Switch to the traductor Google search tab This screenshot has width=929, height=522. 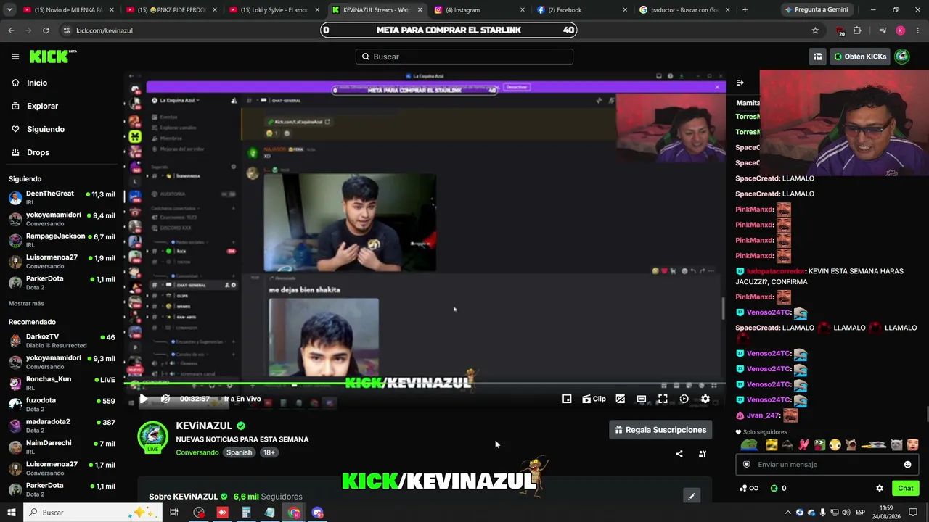(x=685, y=10)
